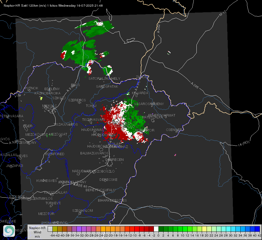
Task: Click the TOKAJ city label
Action: [91, 106]
